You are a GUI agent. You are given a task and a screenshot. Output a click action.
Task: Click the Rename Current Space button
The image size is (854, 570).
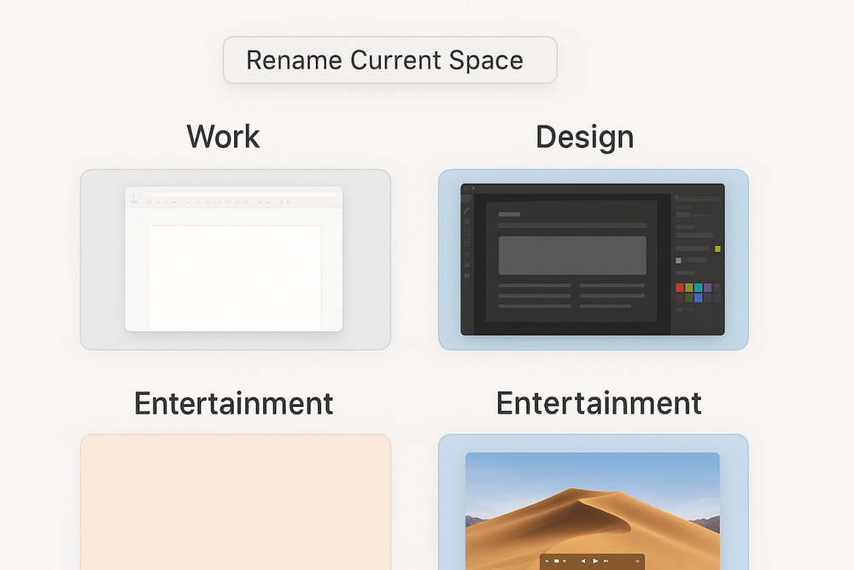click(389, 60)
